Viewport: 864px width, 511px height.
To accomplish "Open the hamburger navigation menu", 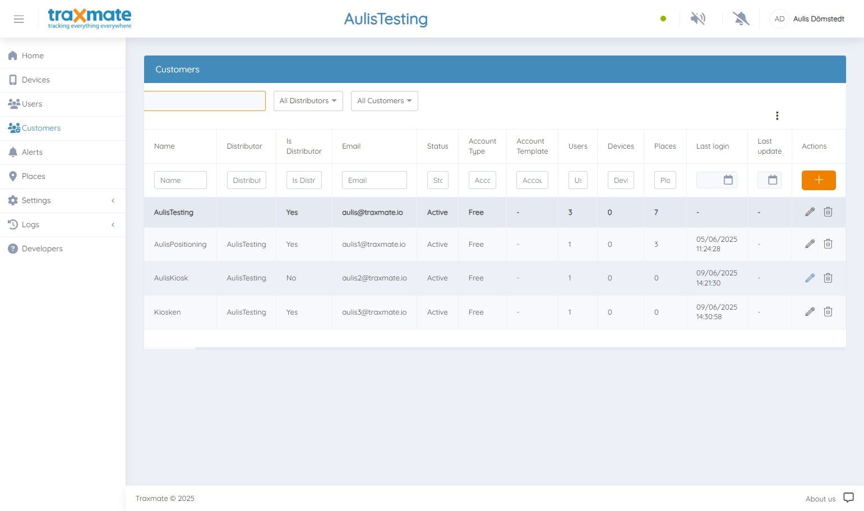I will click(x=19, y=19).
